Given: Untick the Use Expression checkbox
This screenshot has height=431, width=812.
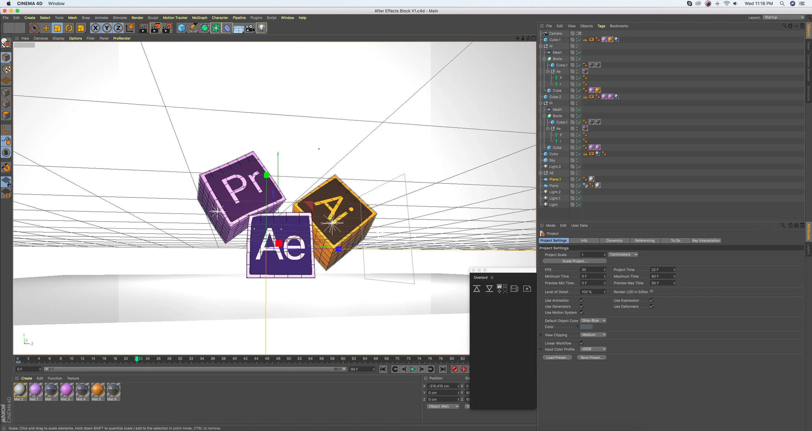Looking at the screenshot, I should (x=652, y=300).
